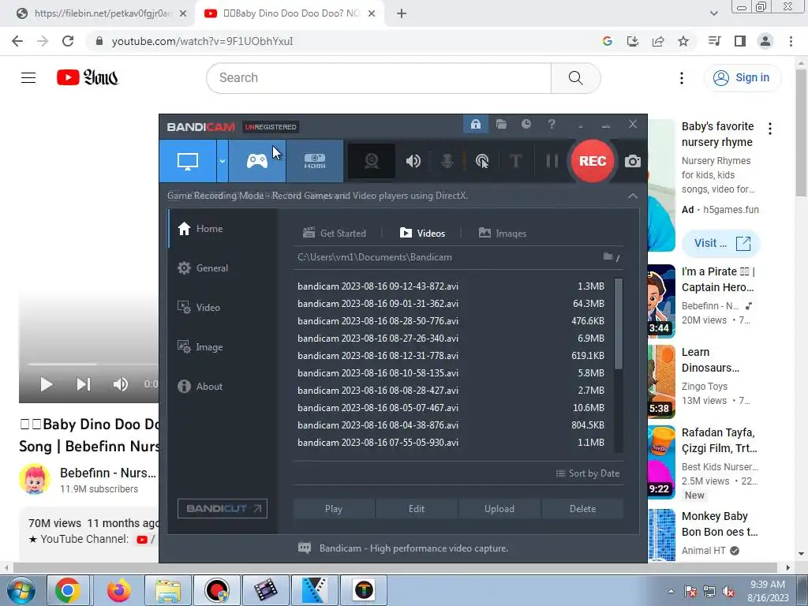Screen dimensions: 808x606
Task: Open I'm a Pirate video thumbnail
Action: point(662,301)
